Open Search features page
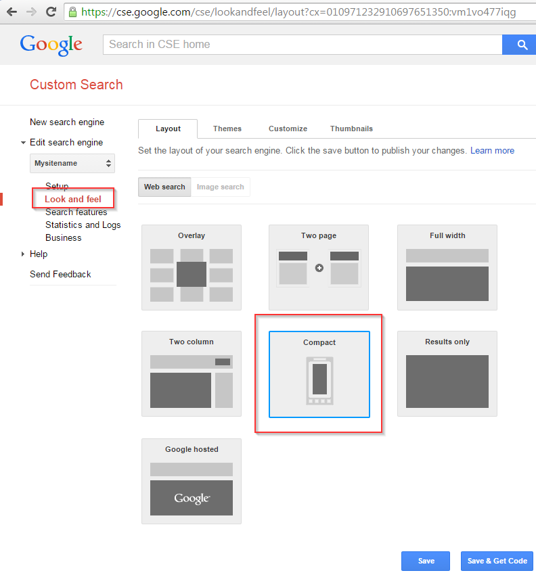Image resolution: width=536 pixels, height=575 pixels. click(x=76, y=212)
